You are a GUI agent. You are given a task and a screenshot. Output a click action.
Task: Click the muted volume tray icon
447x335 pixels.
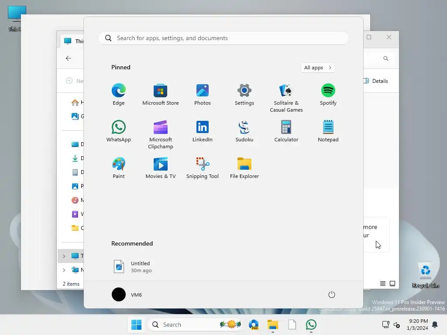coord(397,325)
